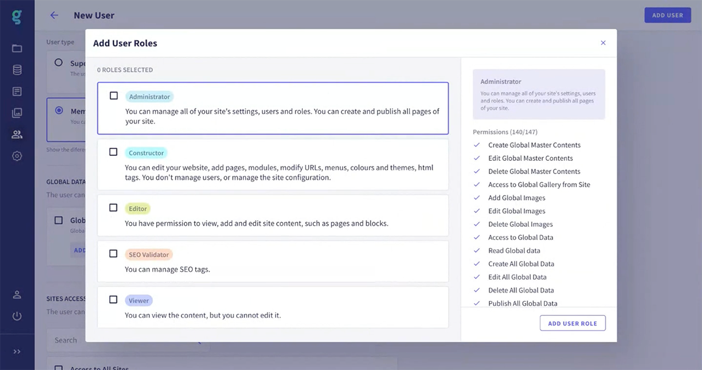
Task: Open the pages document icon in sidebar
Action: tap(17, 91)
